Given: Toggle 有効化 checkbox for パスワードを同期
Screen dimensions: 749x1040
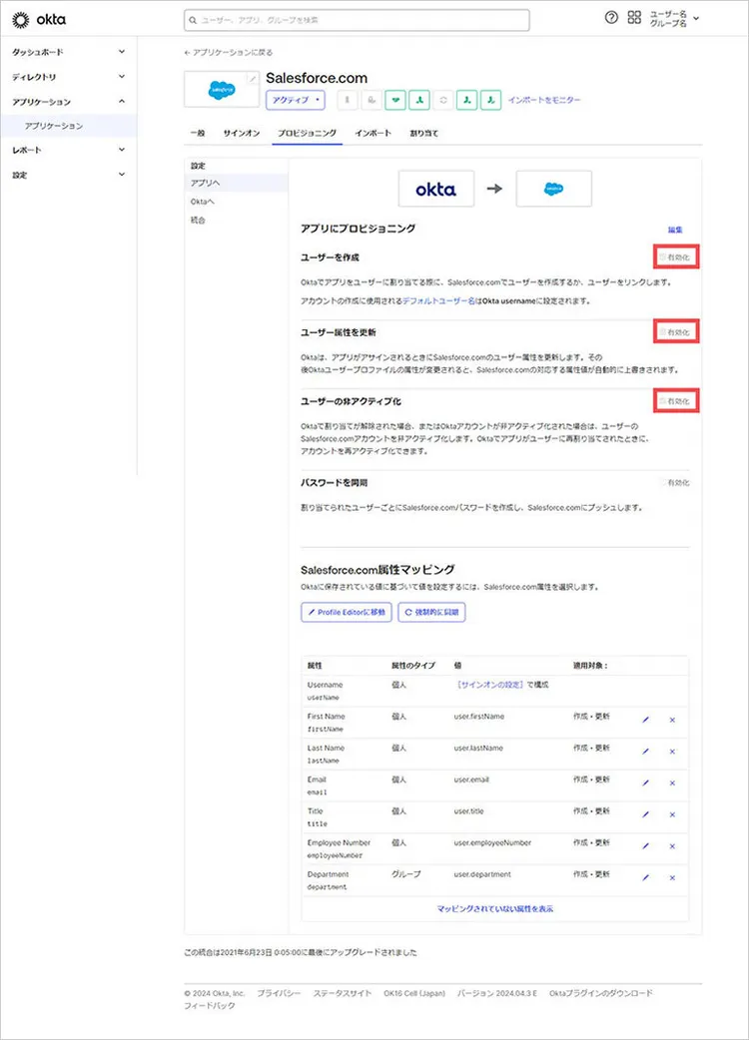Looking at the screenshot, I should coord(662,482).
